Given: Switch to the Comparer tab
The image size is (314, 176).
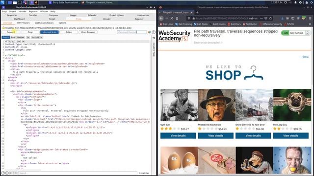Looking at the screenshot, I should click(53, 15).
